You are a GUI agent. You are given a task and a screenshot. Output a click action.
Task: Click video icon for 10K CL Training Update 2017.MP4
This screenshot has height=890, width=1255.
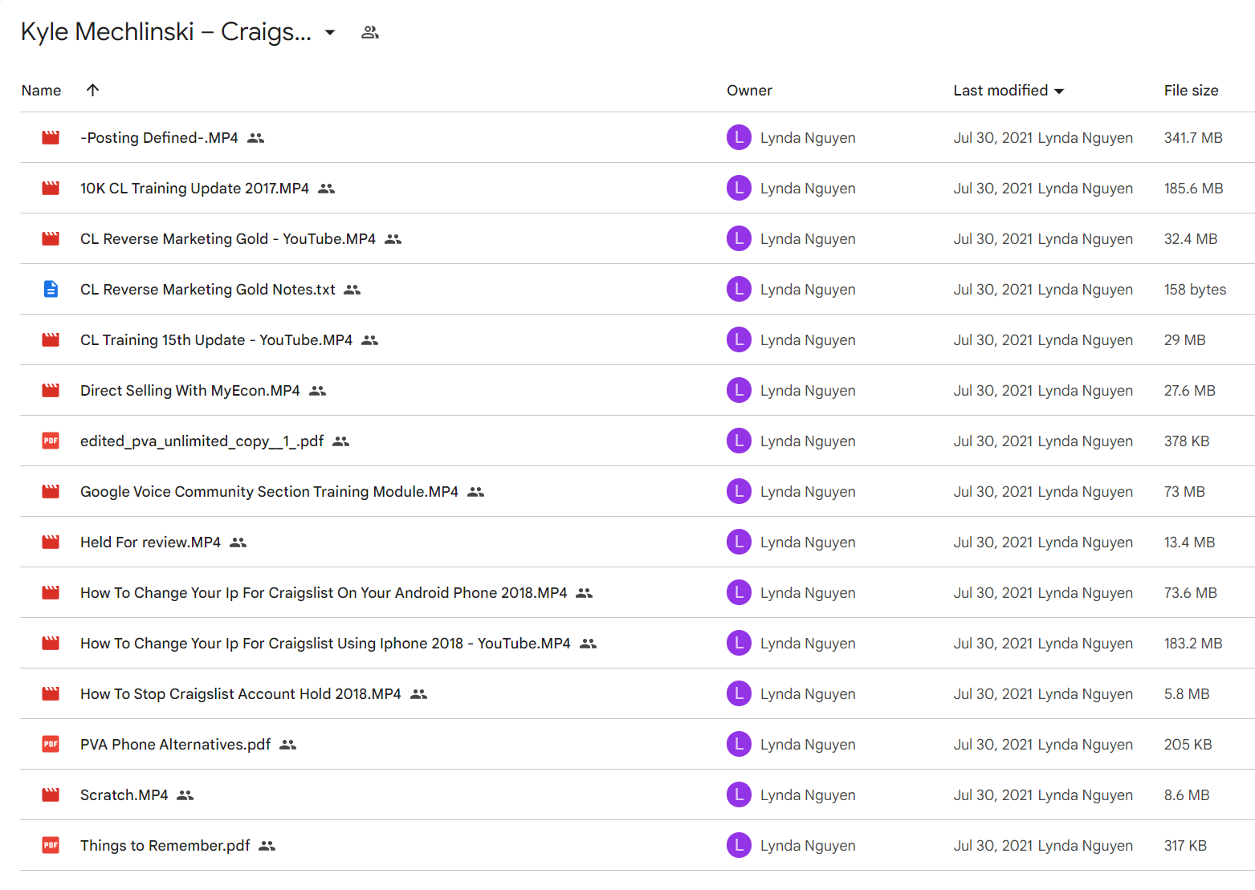pyautogui.click(x=51, y=189)
